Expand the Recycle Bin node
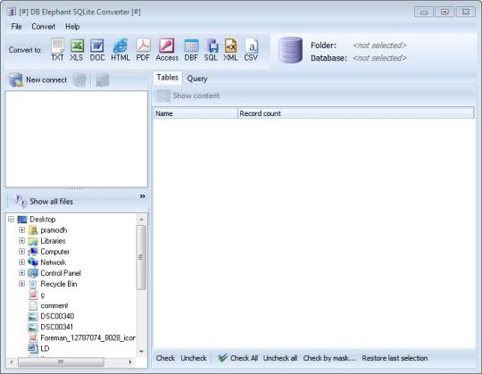 click(21, 284)
